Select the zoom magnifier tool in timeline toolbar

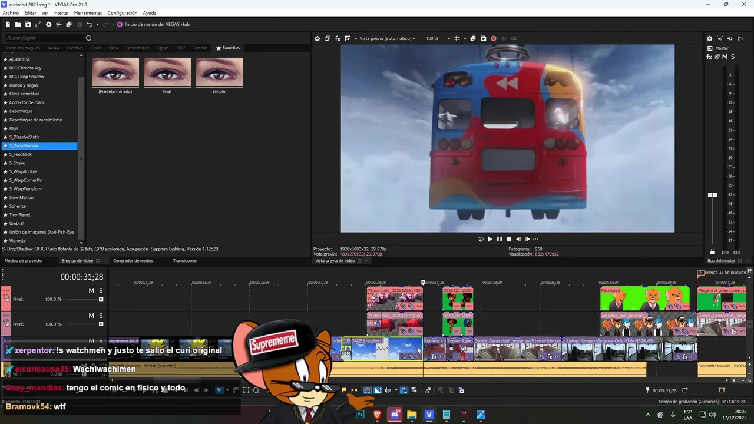click(x=256, y=390)
